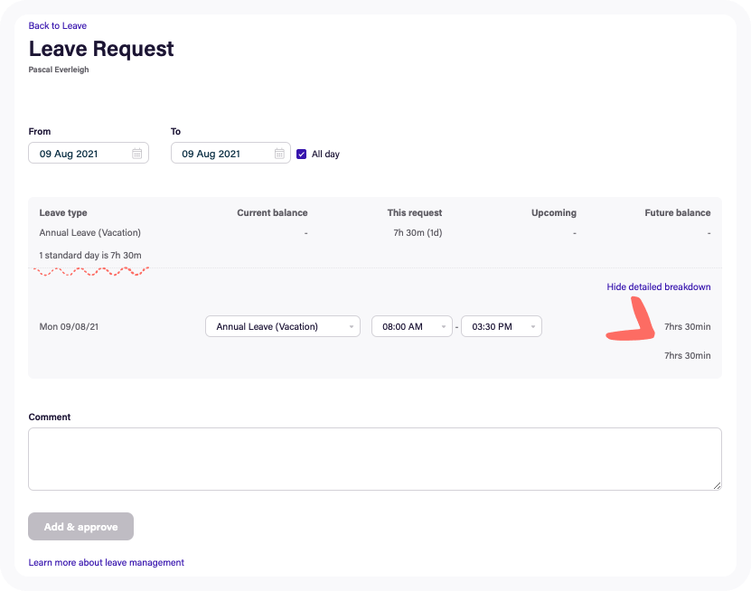Click the Mon 09/08/21 row date
751x591 pixels.
pos(69,326)
